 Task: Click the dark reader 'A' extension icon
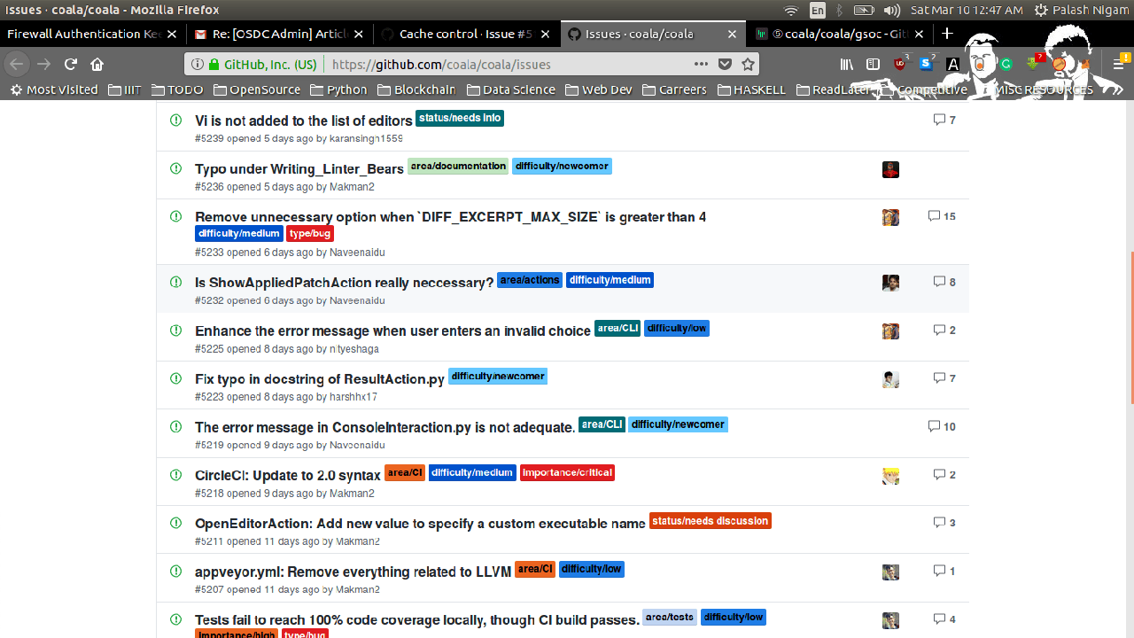[952, 64]
